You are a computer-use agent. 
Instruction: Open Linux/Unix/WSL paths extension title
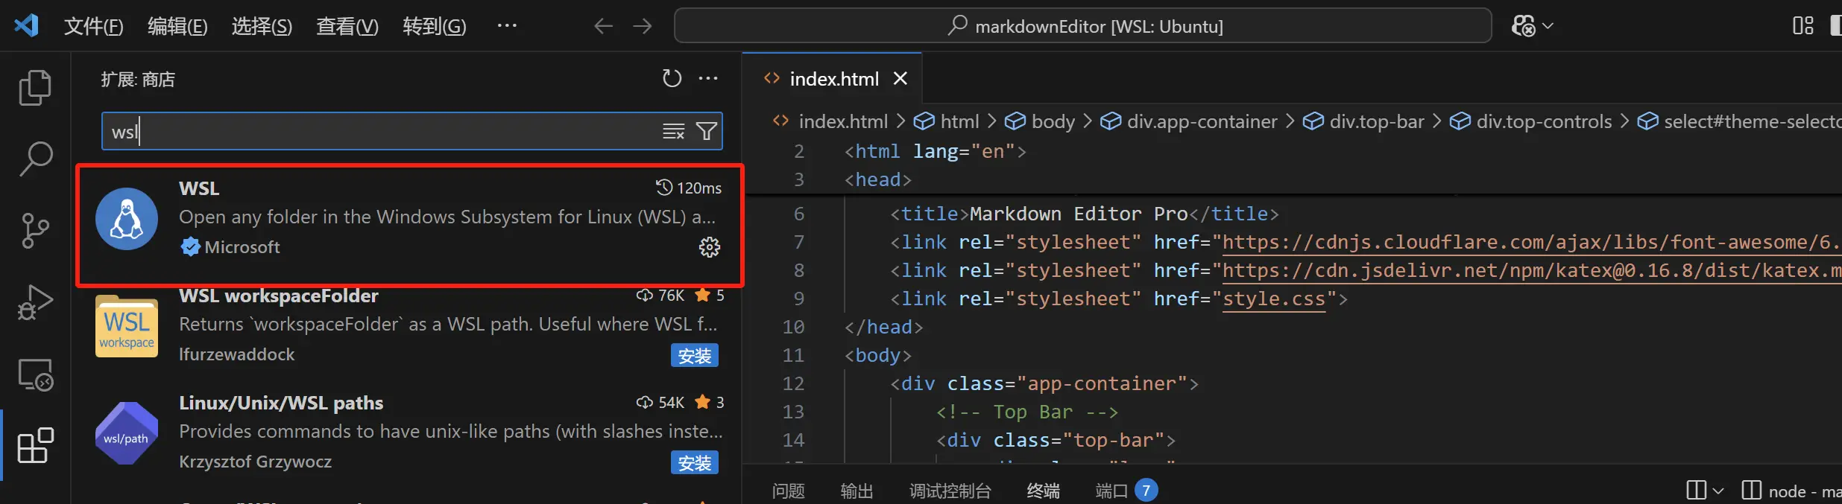[281, 403]
